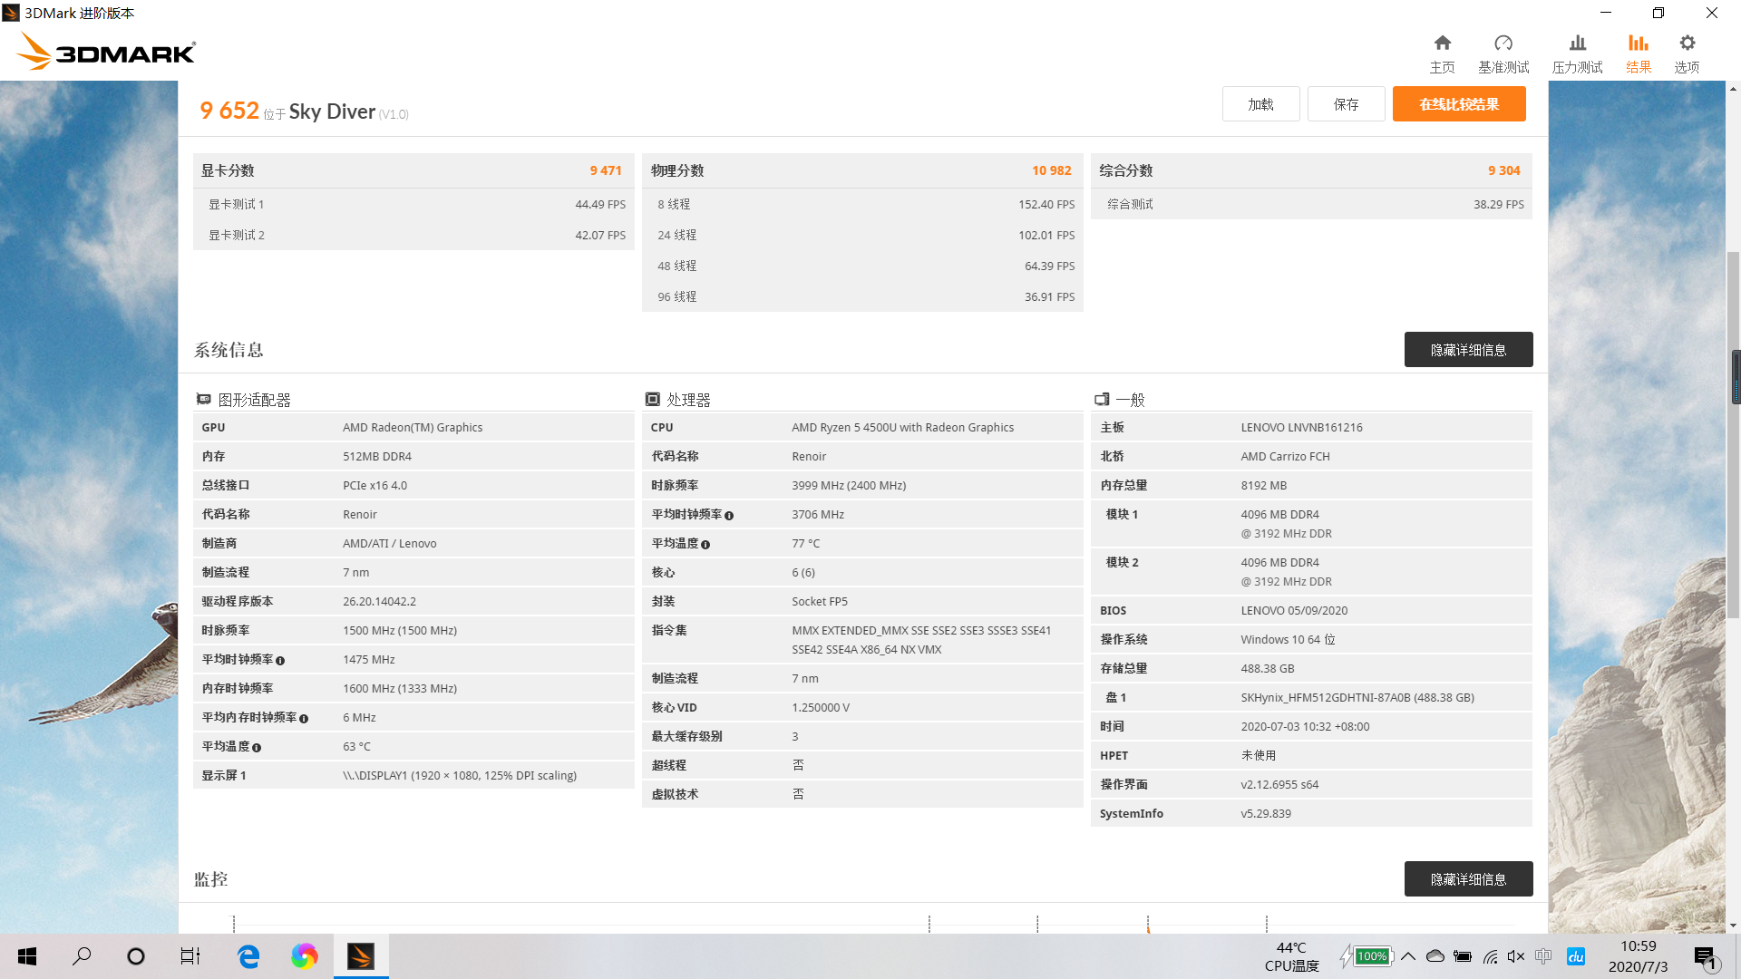Viewport: 1741px width, 979px height.
Task: Click the 综合测试 38.29 FPS row
Action: point(1311,204)
